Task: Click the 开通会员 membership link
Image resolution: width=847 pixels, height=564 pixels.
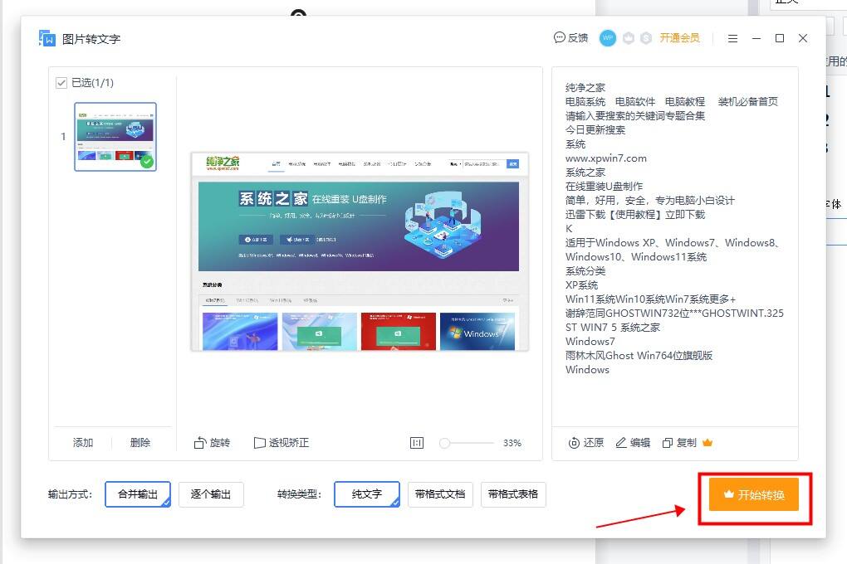Action: click(679, 38)
